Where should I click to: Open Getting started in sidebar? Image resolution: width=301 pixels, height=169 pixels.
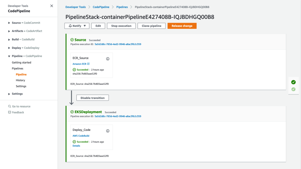coord(21,62)
